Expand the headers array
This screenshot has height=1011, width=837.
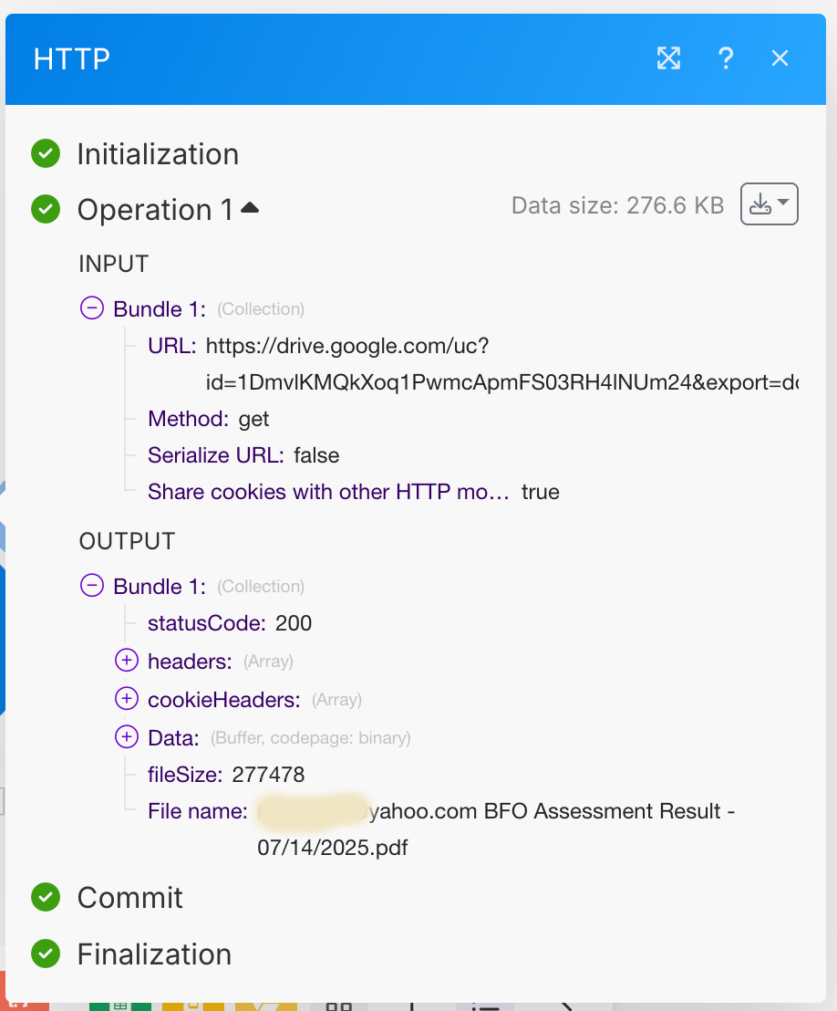(127, 661)
